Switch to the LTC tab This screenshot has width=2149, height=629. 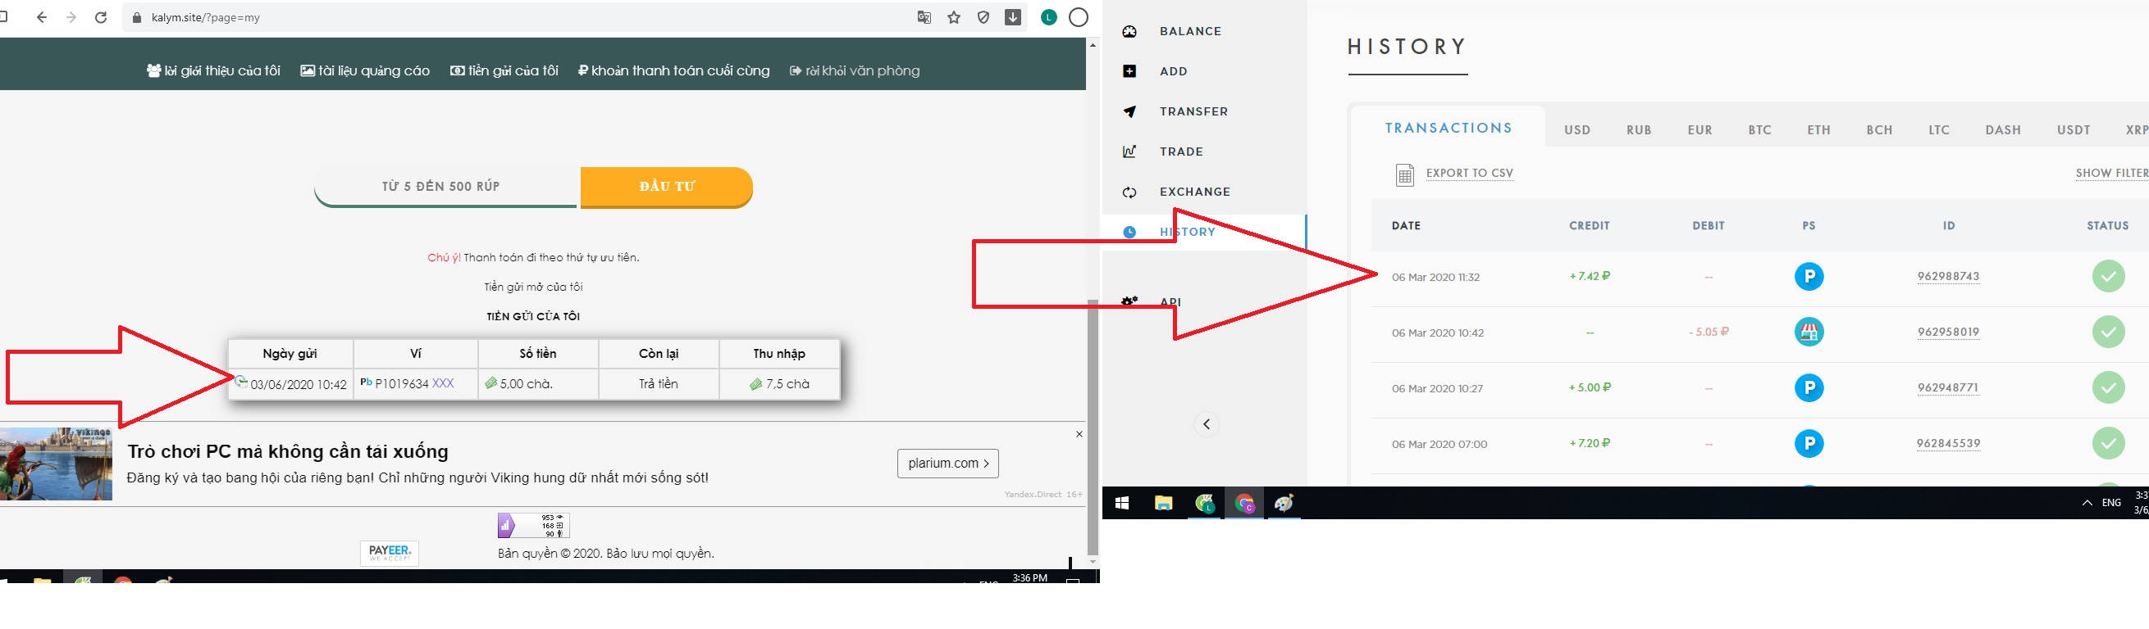click(1940, 130)
